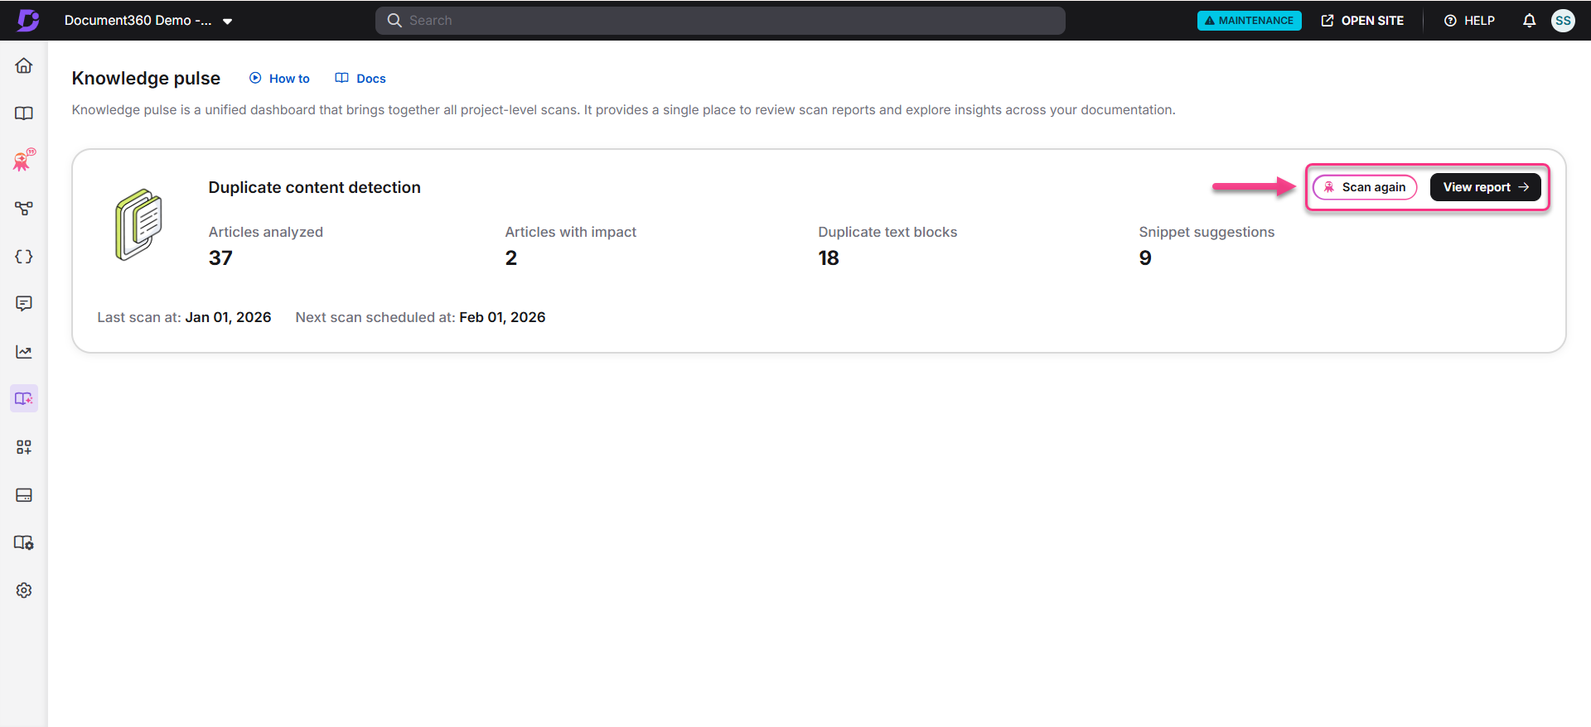Open the workflow nodes sidebar icon
This screenshot has height=727, width=1591.
[x=24, y=209]
